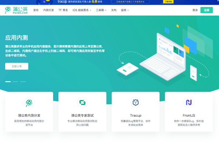Open the FrontJS card title
Screen dimensions: 219x157
pos(189,116)
